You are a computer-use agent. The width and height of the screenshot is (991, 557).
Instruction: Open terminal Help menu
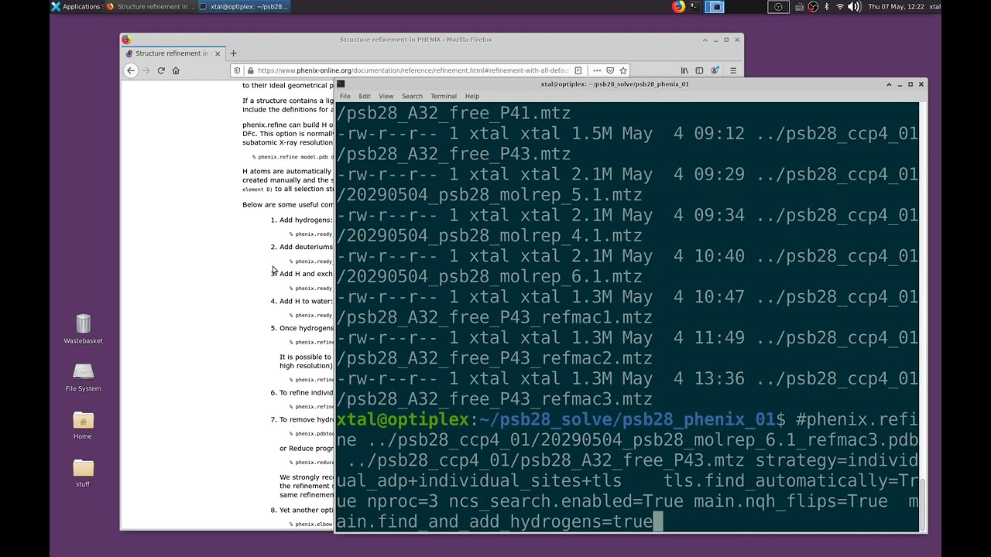point(472,96)
